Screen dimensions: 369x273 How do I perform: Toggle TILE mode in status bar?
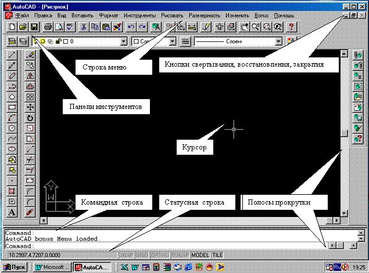click(217, 255)
